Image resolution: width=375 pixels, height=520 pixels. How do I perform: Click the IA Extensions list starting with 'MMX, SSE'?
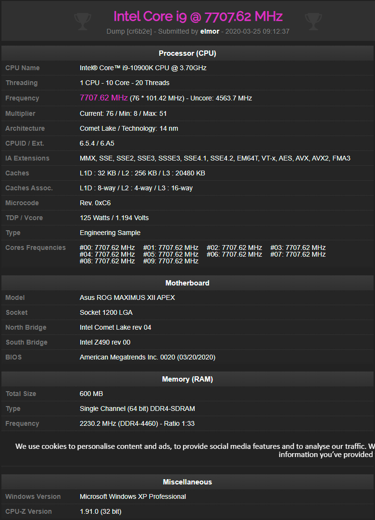pos(215,158)
